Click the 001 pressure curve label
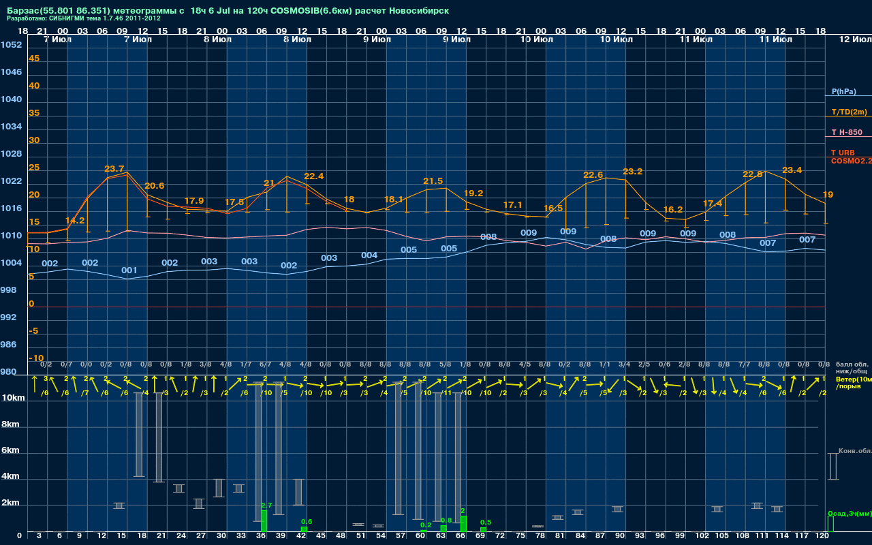 point(129,270)
